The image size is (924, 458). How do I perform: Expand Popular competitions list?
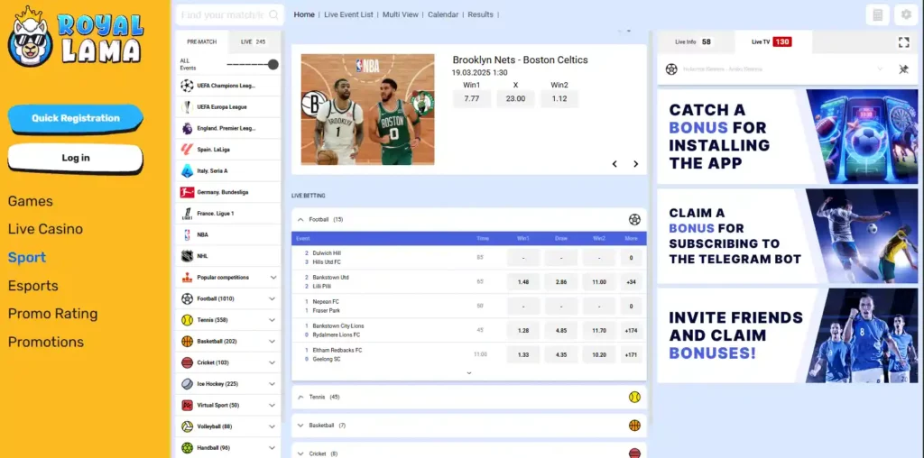click(x=273, y=278)
